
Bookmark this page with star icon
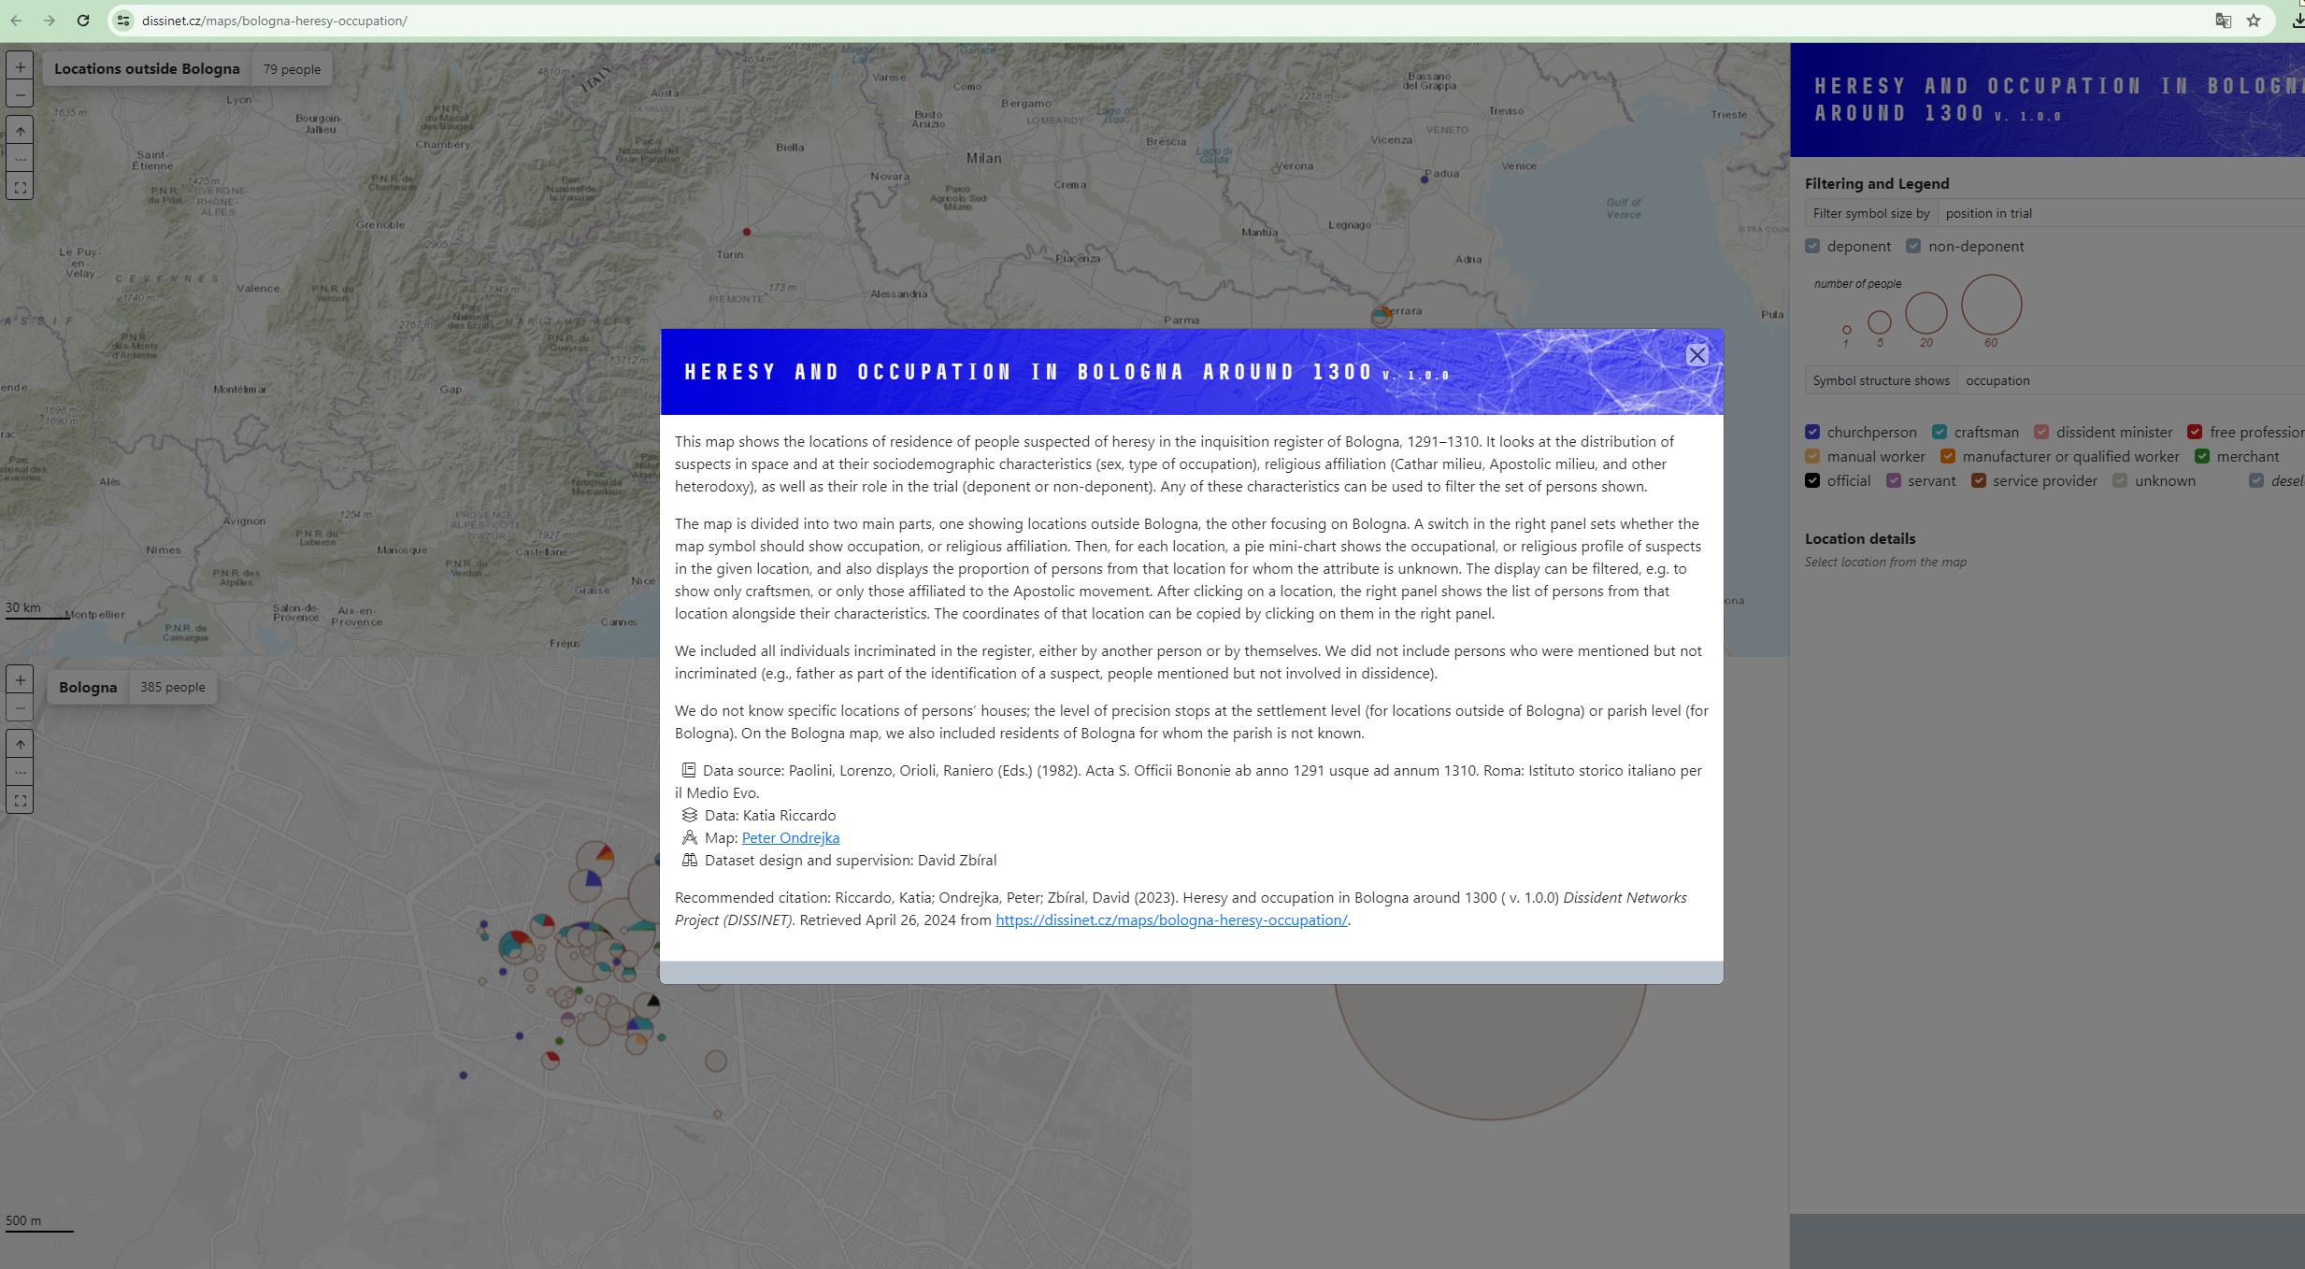2254,21
